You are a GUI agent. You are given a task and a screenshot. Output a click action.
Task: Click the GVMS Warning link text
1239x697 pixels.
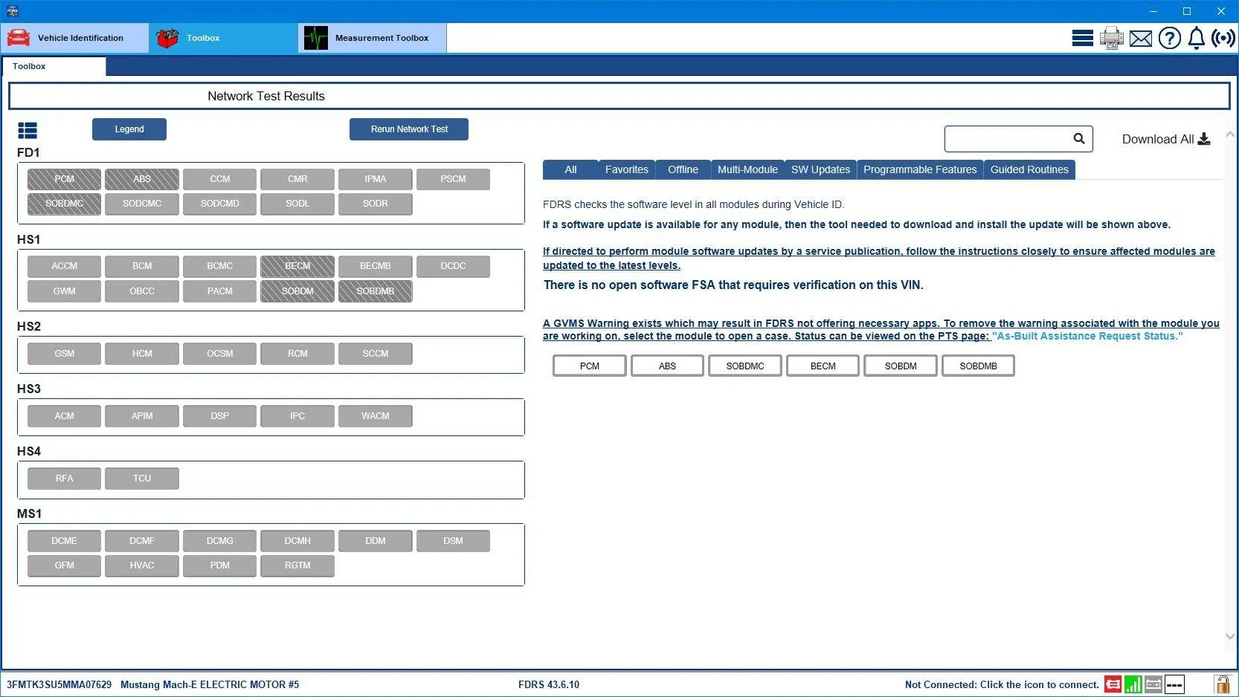tap(881, 329)
